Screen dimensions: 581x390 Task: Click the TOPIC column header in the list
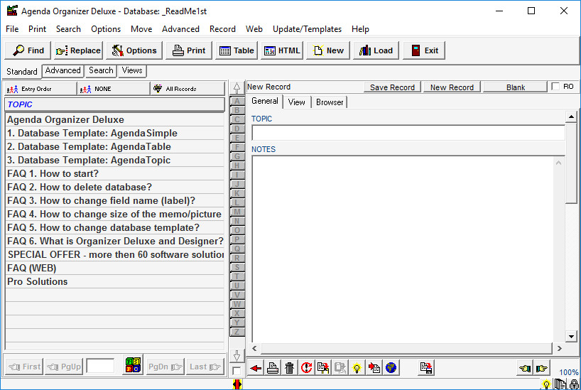click(x=115, y=104)
